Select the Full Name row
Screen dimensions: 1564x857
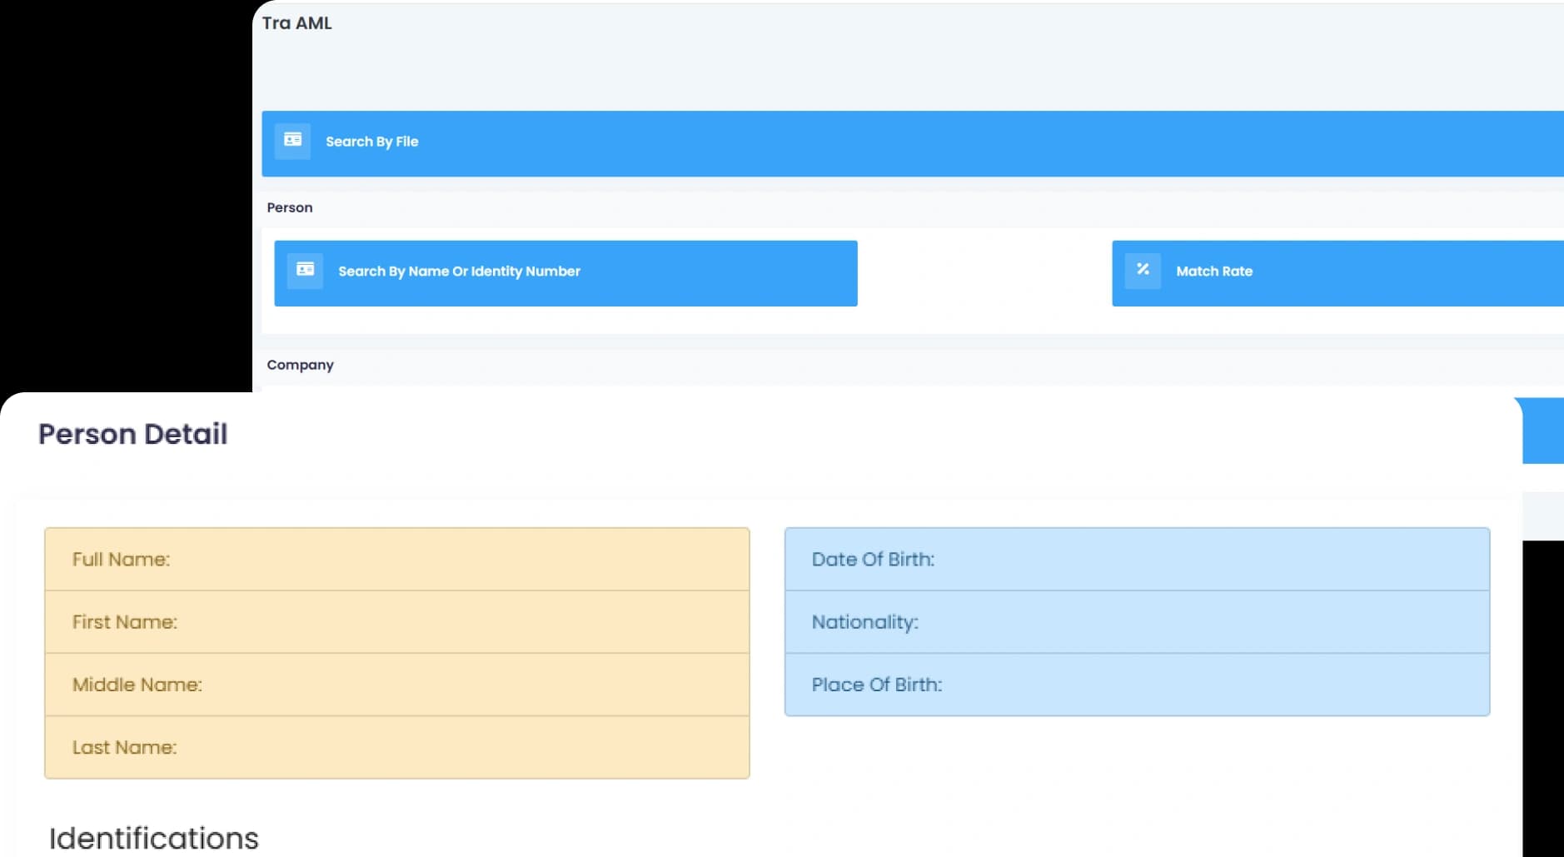pos(396,560)
